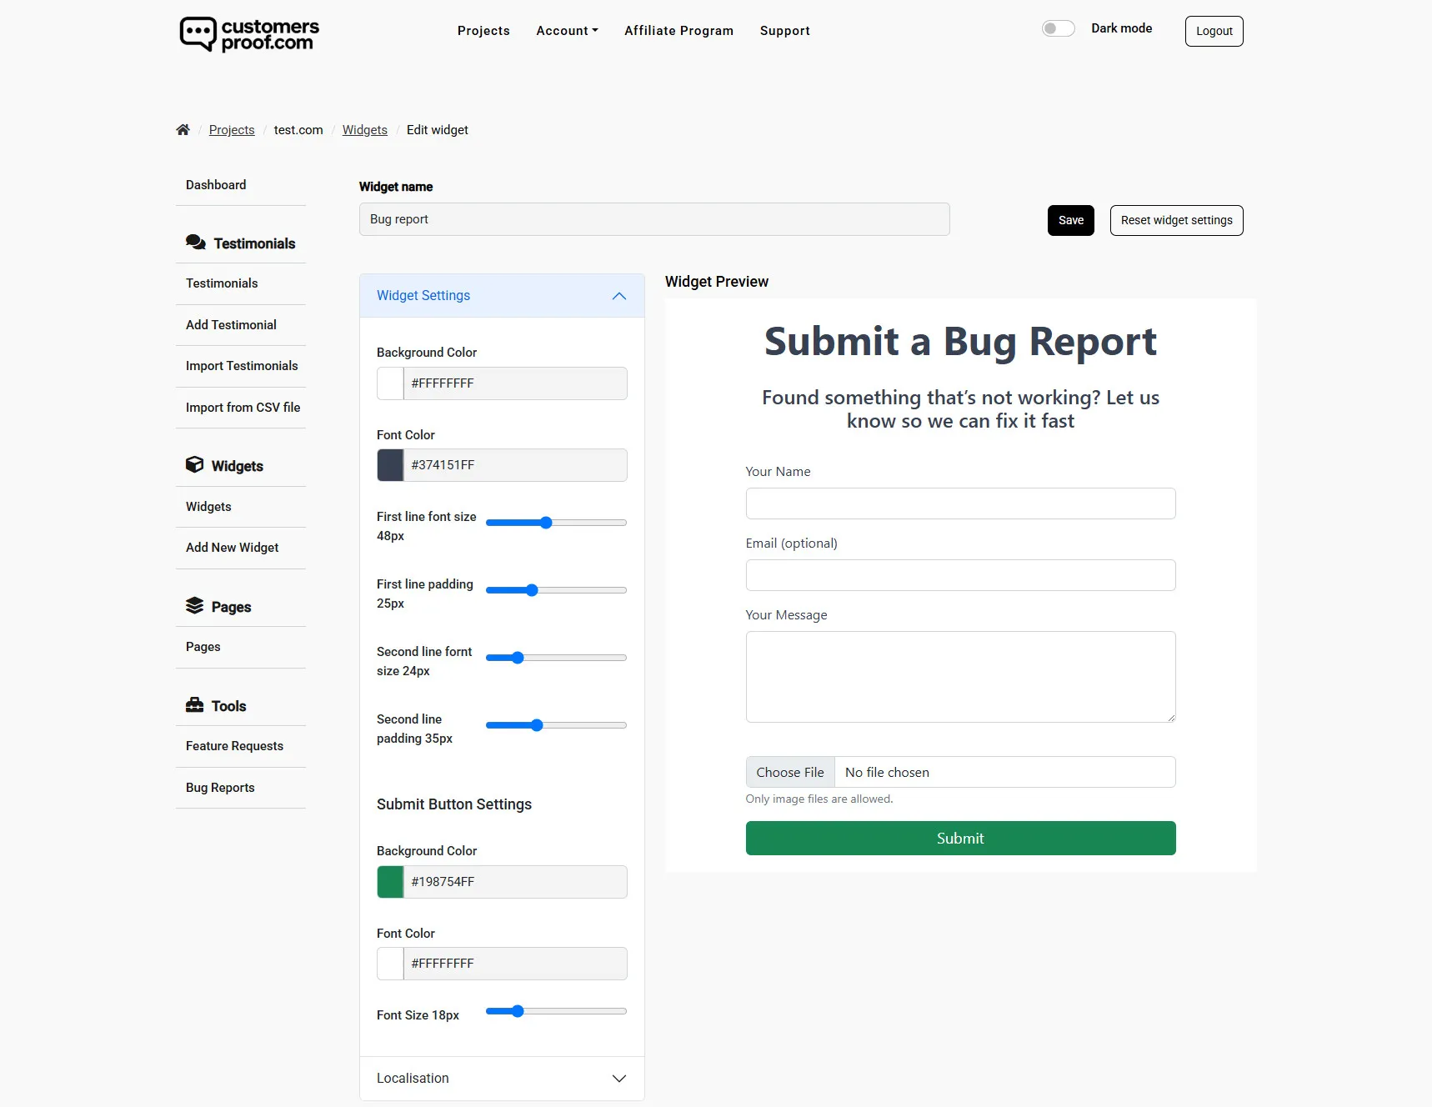Open the Bug Reports page
The height and width of the screenshot is (1107, 1432).
(219, 787)
